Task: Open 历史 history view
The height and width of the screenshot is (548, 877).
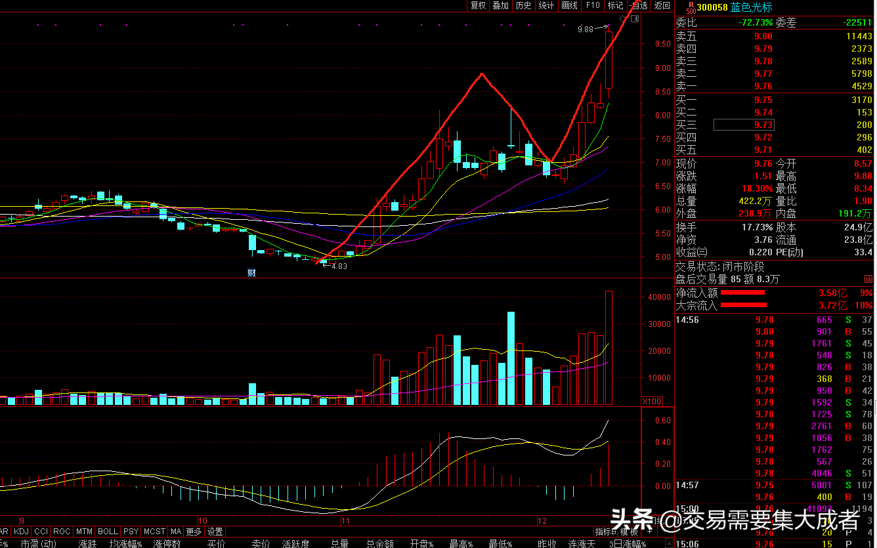Action: (x=524, y=5)
